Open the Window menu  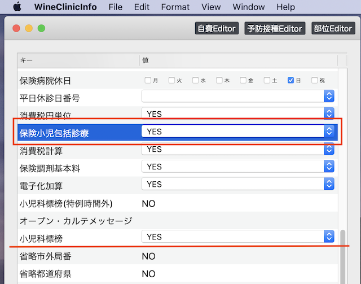coord(249,7)
